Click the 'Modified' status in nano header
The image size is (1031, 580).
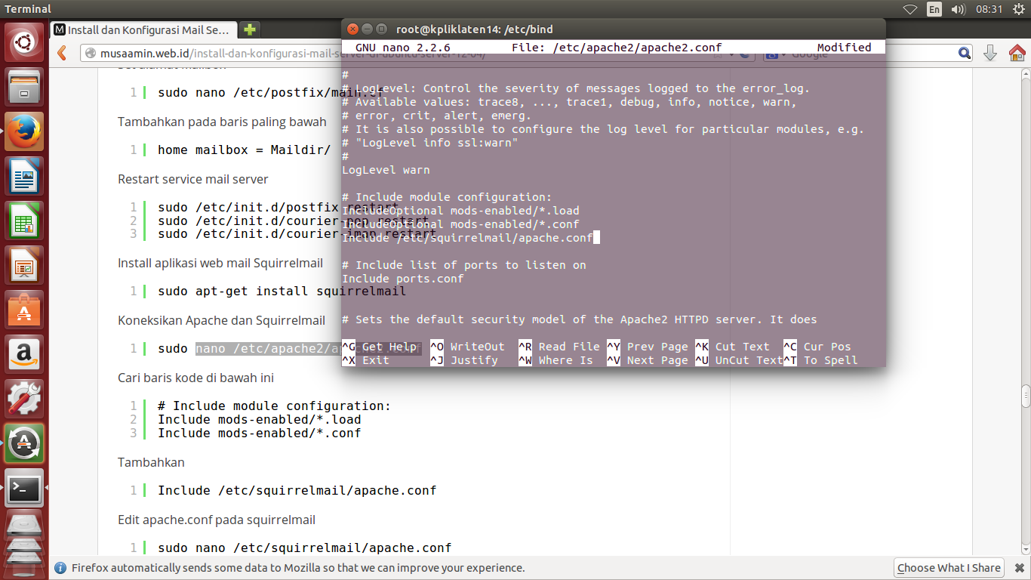pyautogui.click(x=844, y=47)
